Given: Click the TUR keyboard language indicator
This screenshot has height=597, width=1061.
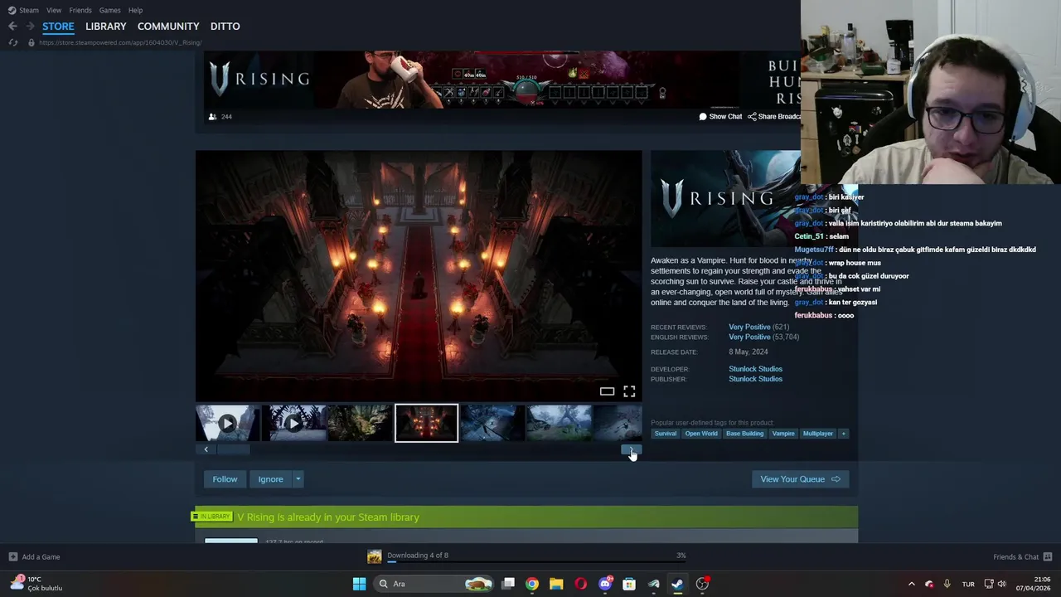Looking at the screenshot, I should 968,584.
